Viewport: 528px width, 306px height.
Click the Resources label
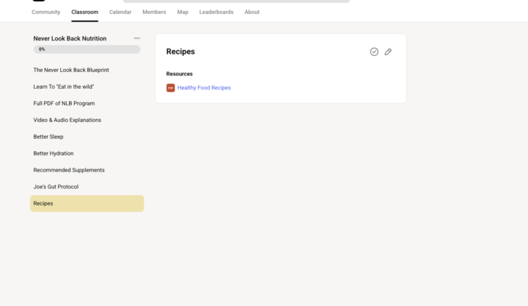tap(180, 74)
